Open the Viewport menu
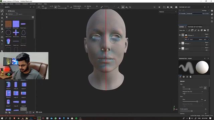This screenshot has height=120, width=214. pos(25,4)
